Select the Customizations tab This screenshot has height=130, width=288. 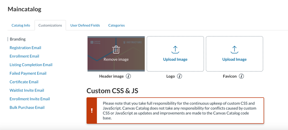point(50,25)
